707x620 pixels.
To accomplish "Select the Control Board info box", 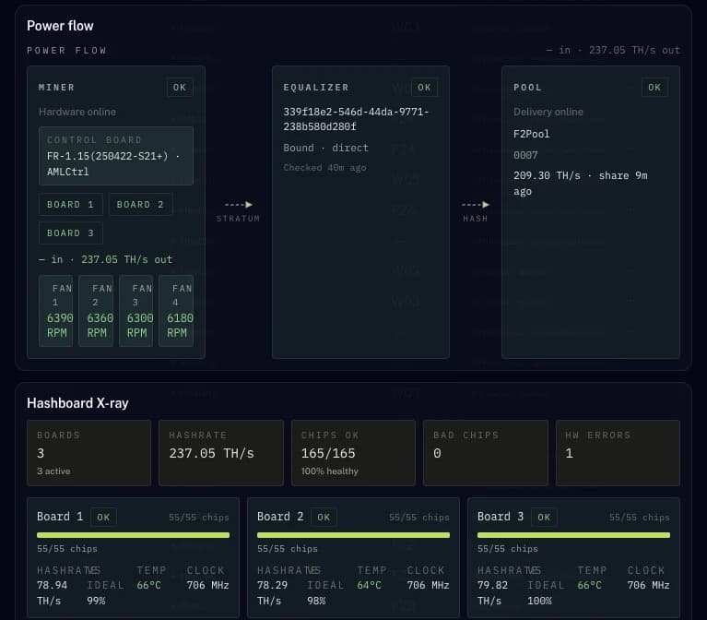I will (116, 156).
